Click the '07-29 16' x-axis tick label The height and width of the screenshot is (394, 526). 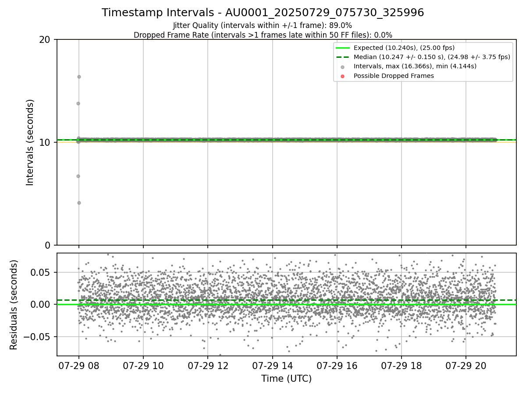(x=337, y=366)
